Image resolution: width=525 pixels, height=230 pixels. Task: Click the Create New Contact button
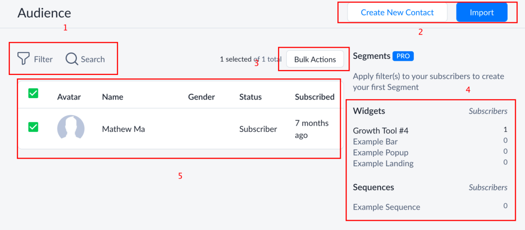point(397,12)
